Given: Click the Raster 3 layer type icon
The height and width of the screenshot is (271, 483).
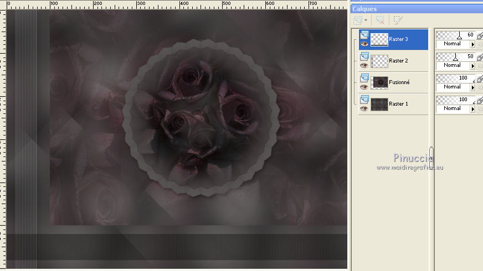Looking at the screenshot, I should point(364,35).
